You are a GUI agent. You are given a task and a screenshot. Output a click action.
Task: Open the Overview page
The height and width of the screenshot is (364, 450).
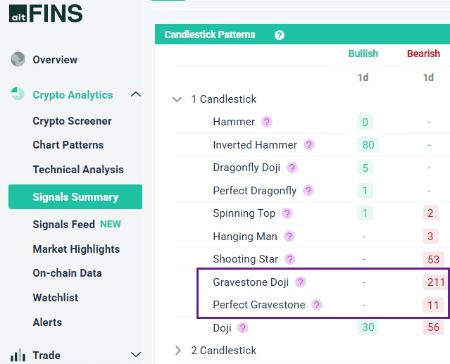tap(55, 60)
